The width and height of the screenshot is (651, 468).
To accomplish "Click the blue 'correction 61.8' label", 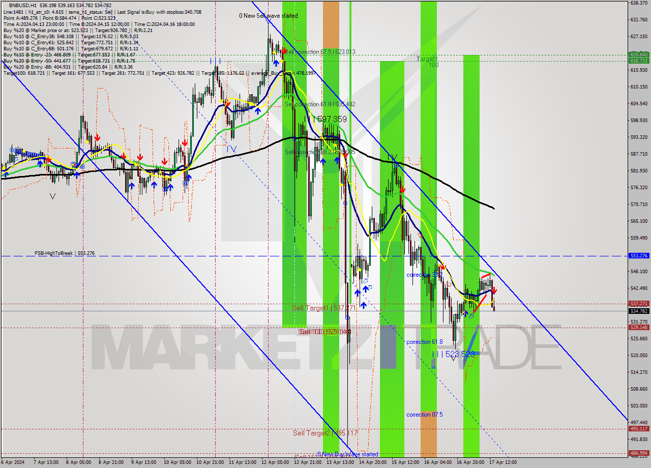I will [424, 342].
